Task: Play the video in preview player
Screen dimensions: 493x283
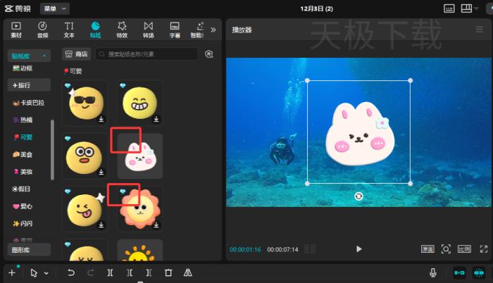Action: [x=359, y=249]
